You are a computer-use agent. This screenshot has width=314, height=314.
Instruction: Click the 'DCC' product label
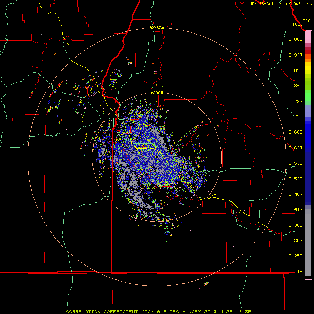306,21
